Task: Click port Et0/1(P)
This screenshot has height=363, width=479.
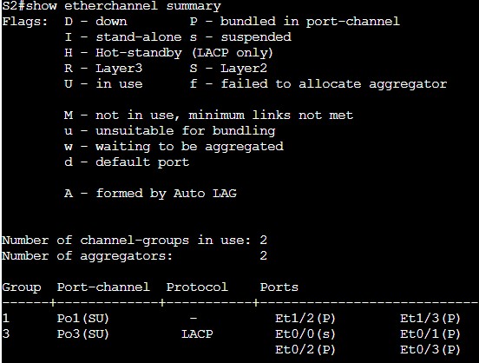Action: click(430, 334)
